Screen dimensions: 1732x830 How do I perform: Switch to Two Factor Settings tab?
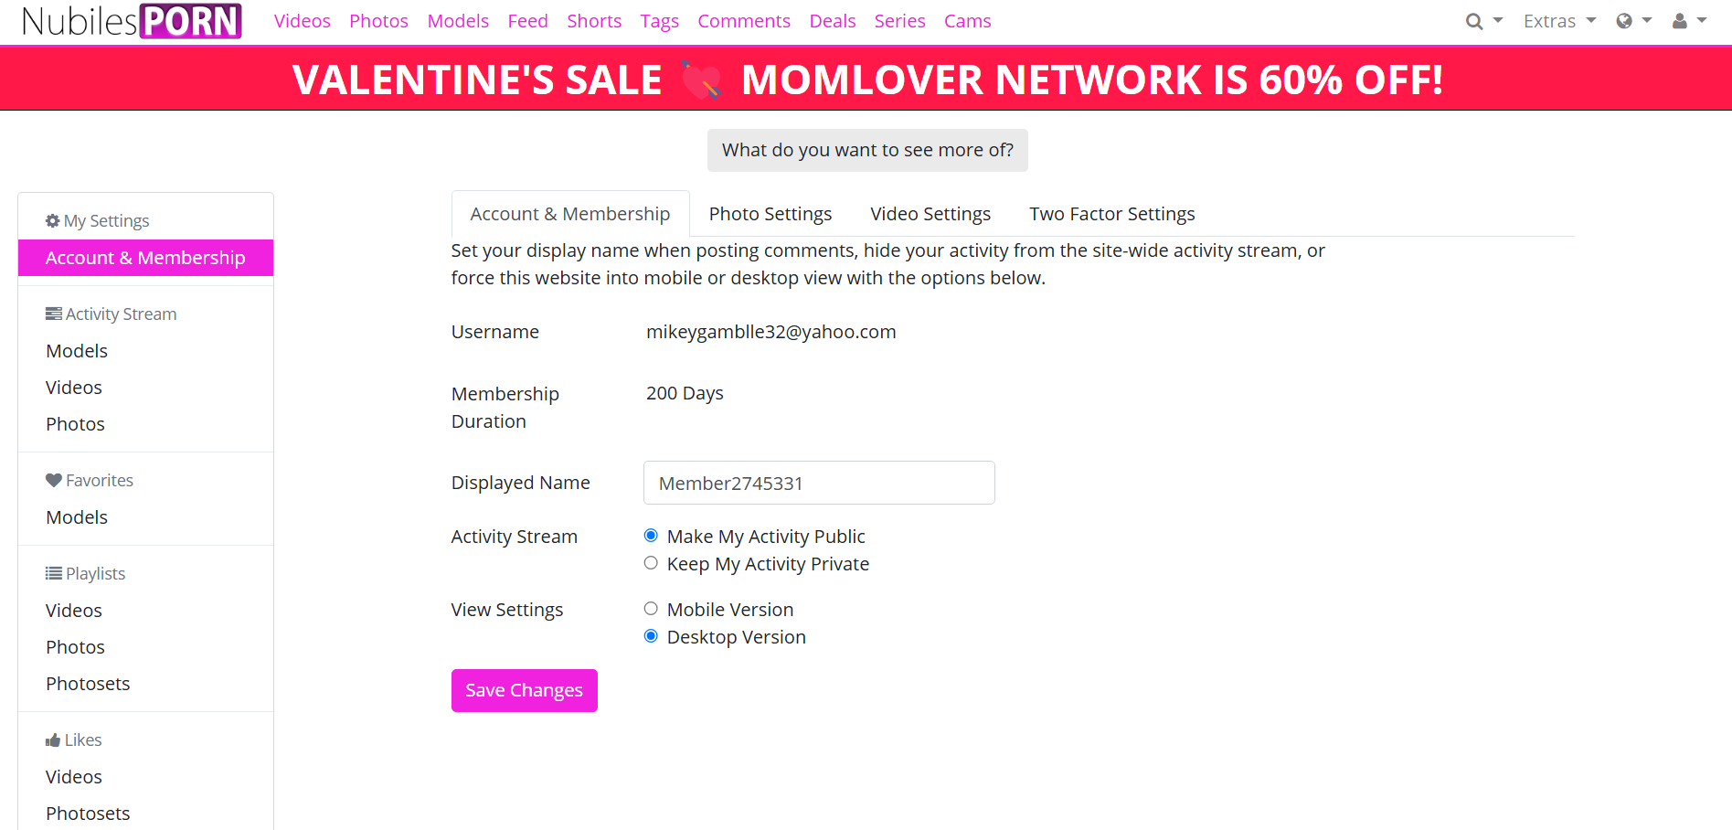tap(1112, 214)
